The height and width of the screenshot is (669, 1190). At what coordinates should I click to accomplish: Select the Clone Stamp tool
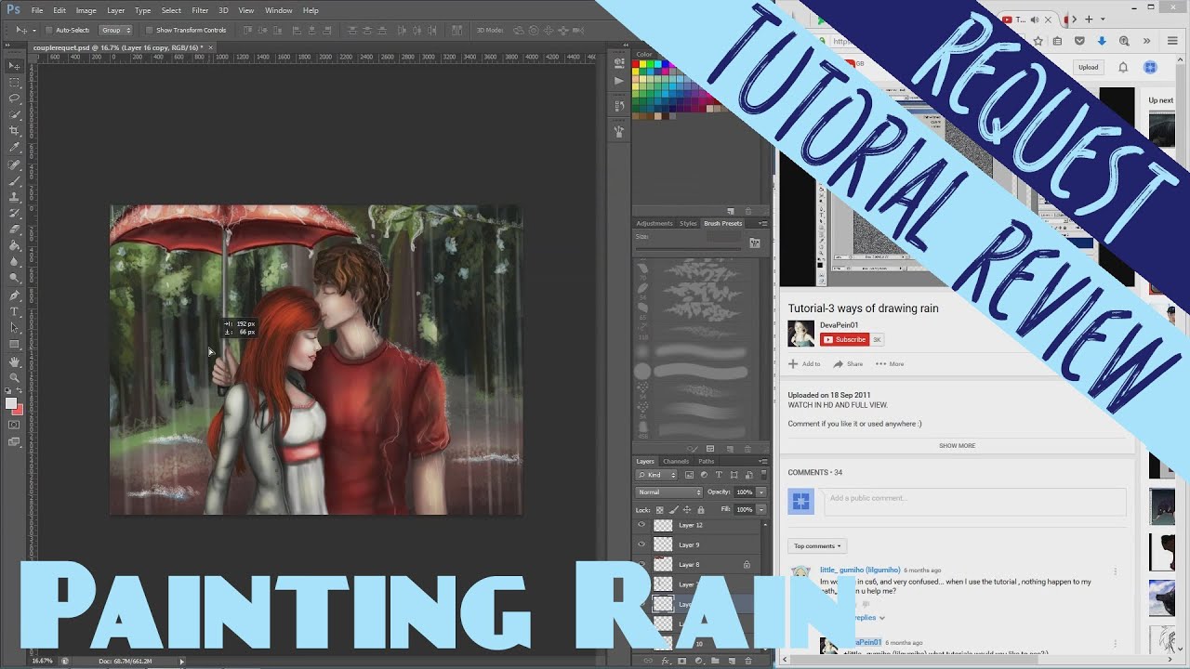point(14,197)
